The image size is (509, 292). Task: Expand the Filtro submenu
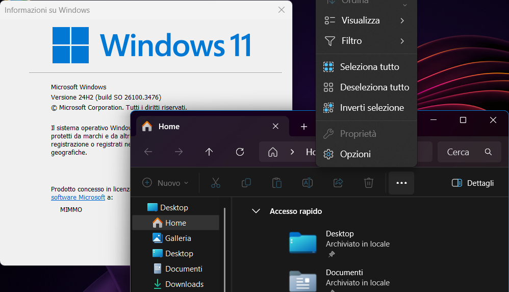[366, 41]
